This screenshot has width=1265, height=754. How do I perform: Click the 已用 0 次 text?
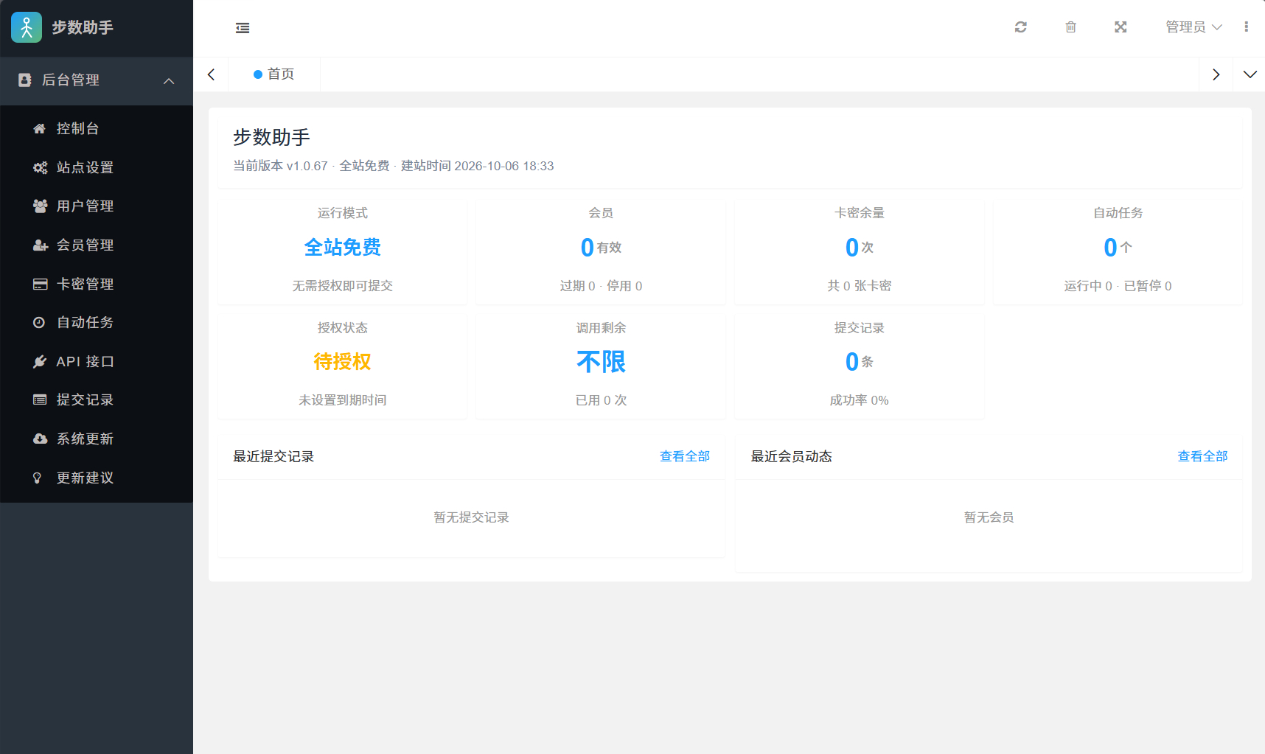click(601, 400)
